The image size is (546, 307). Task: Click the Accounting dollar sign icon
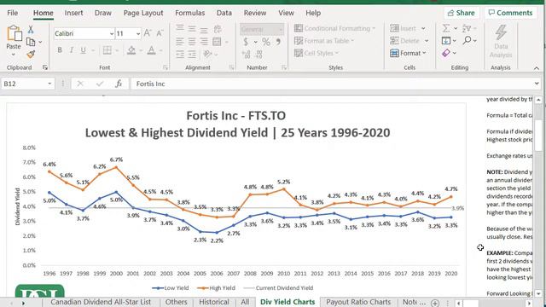[246, 42]
